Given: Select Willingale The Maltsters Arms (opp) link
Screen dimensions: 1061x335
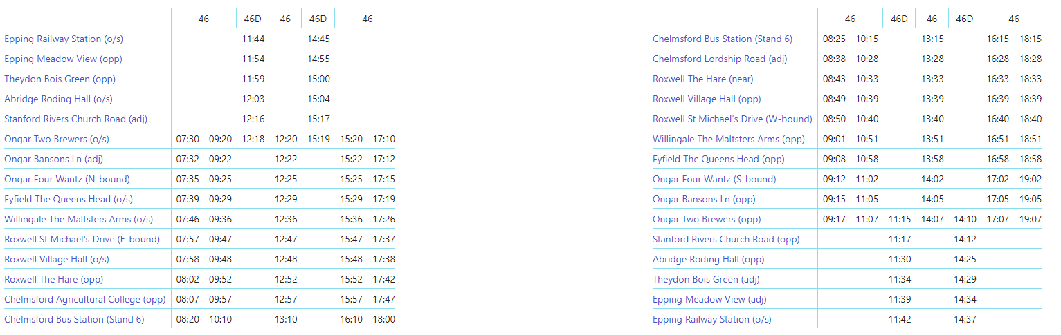Looking at the screenshot, I should click(729, 139).
